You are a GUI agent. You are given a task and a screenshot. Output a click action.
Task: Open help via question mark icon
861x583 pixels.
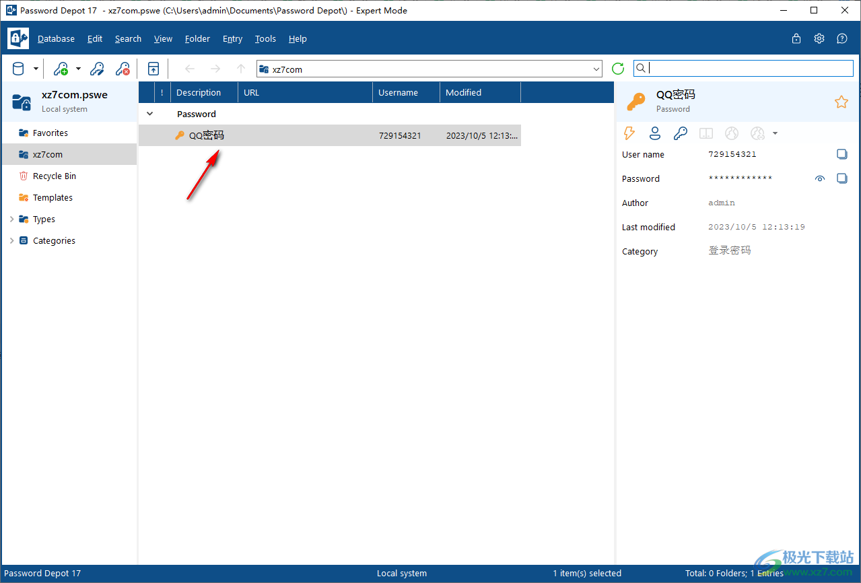point(842,38)
